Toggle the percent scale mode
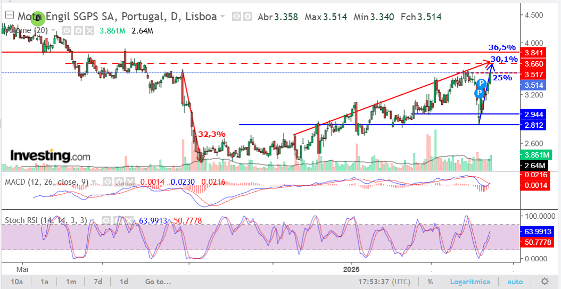The image size is (561, 289). 431,282
